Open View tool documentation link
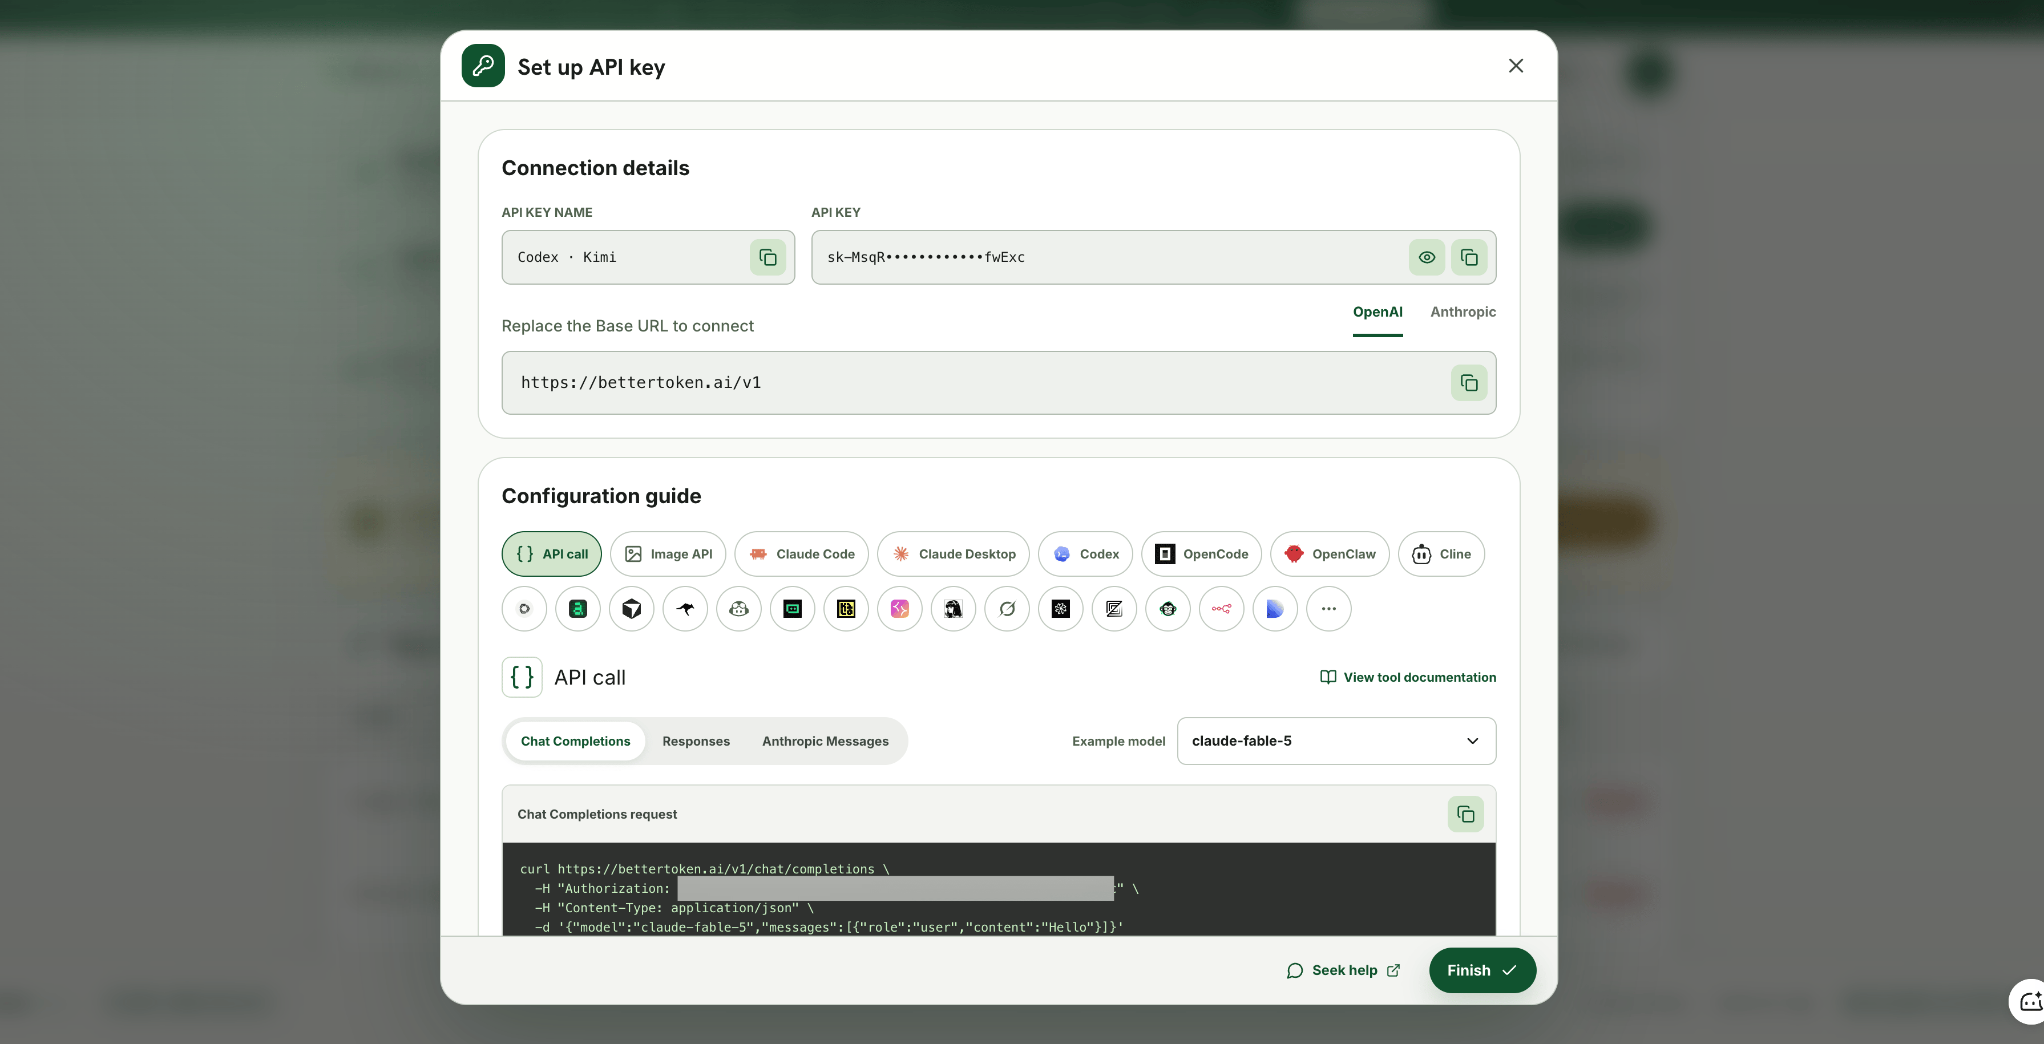The height and width of the screenshot is (1044, 2044). coord(1408,677)
